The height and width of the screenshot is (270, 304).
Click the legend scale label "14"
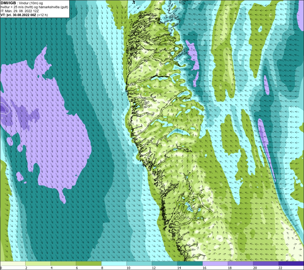pyautogui.click(x=179, y=268)
